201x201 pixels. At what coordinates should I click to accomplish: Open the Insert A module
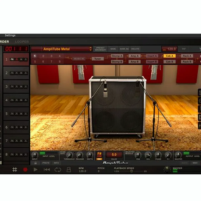[x=152, y=56]
